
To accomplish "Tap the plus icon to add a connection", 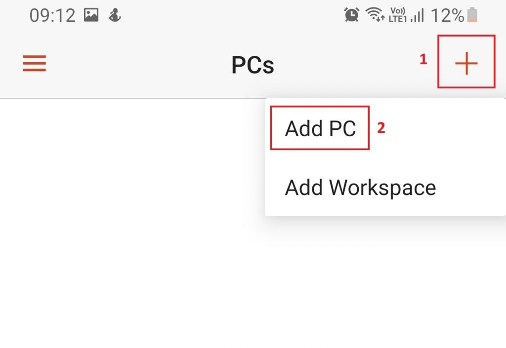I will pyautogui.click(x=466, y=64).
